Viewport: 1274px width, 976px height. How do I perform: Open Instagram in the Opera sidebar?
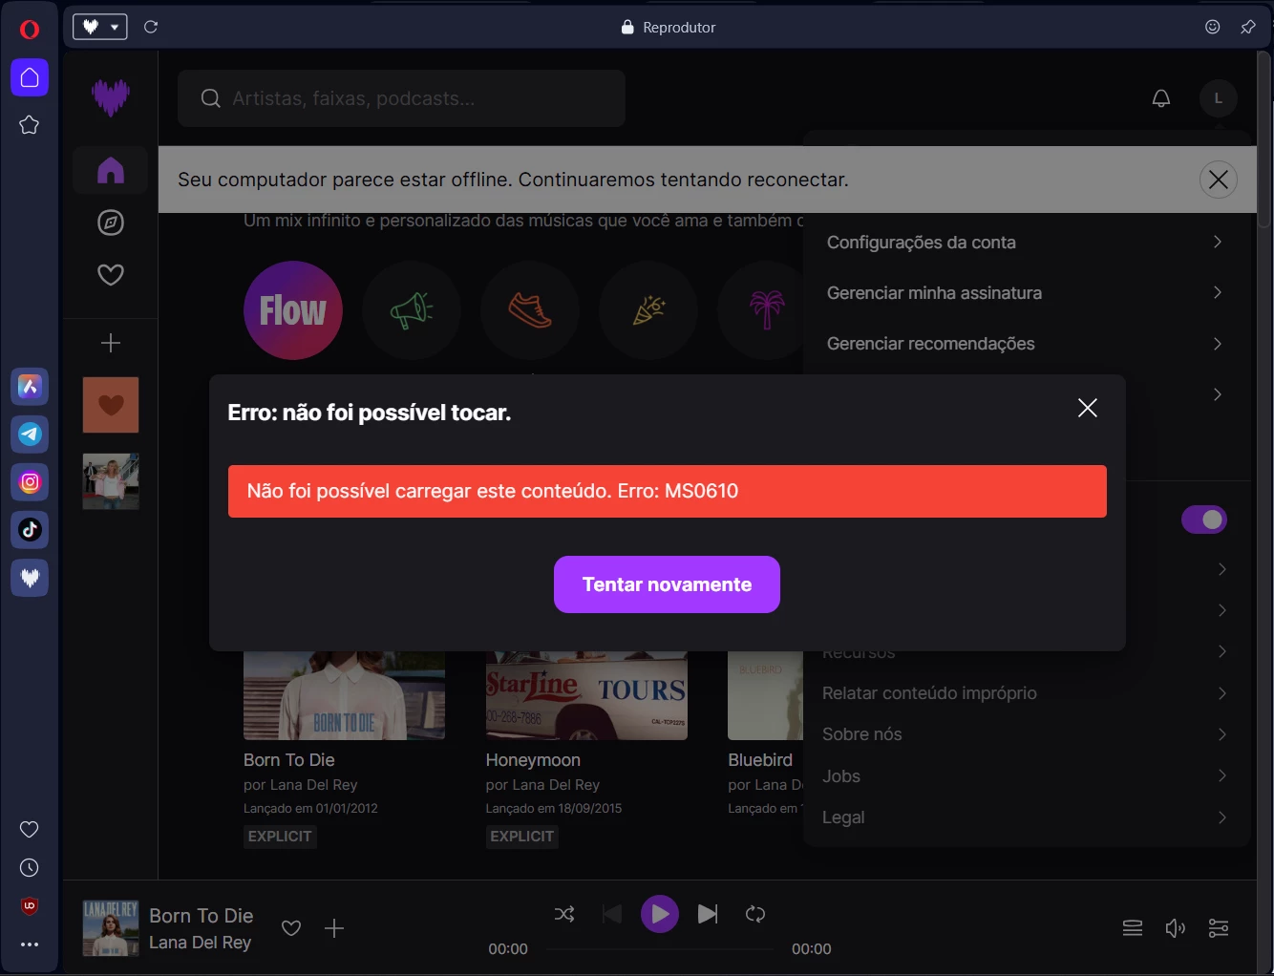click(30, 482)
